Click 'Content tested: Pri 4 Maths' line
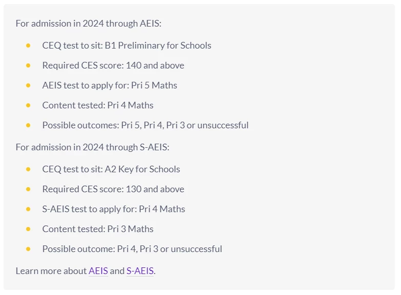 98,105
